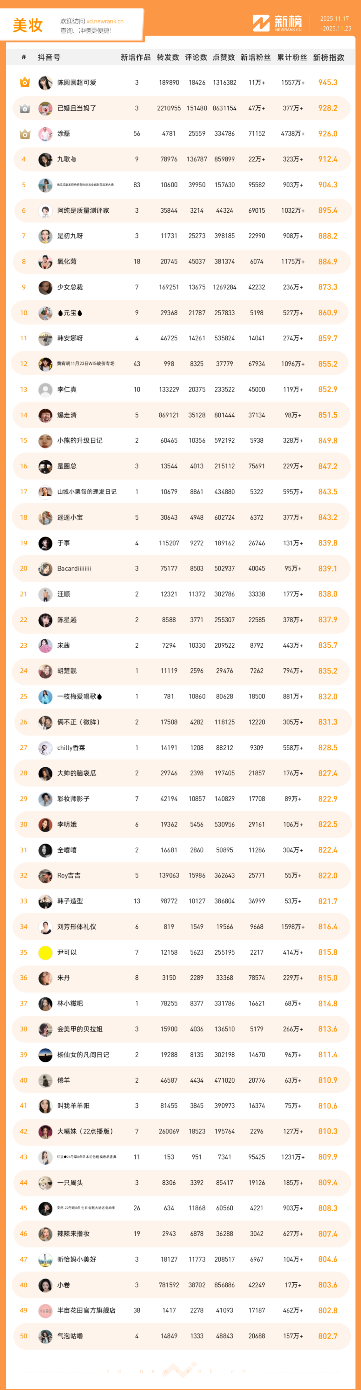Image resolution: width=361 pixels, height=1390 pixels.
Task: Open the avatar of 陈圆圆超可爱
Action: (45, 83)
